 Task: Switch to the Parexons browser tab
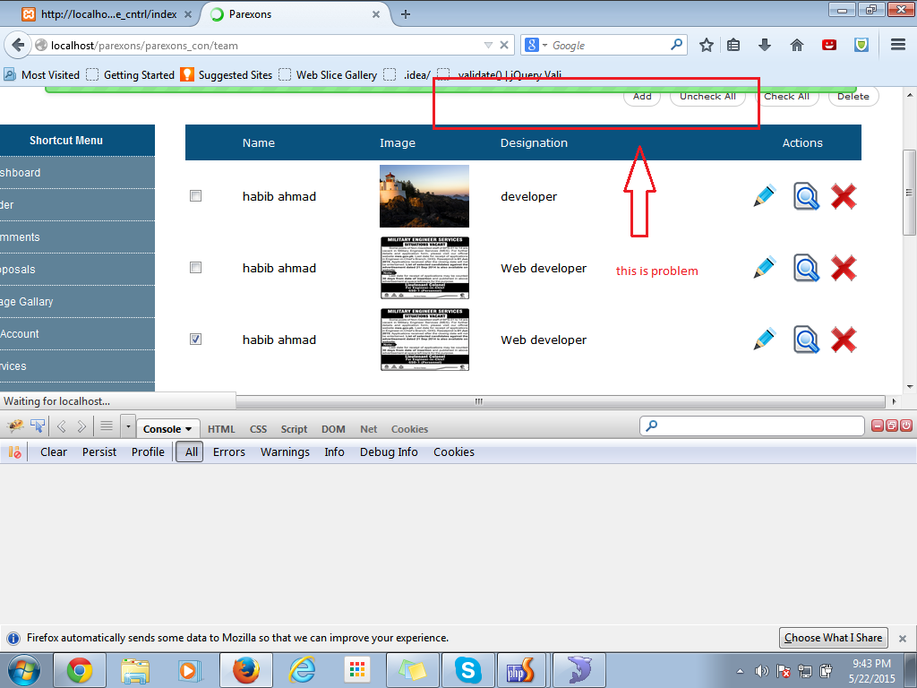click(297, 14)
